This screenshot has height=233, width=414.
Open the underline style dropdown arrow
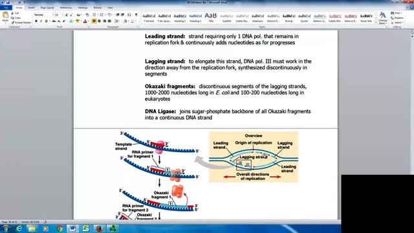[49, 21]
